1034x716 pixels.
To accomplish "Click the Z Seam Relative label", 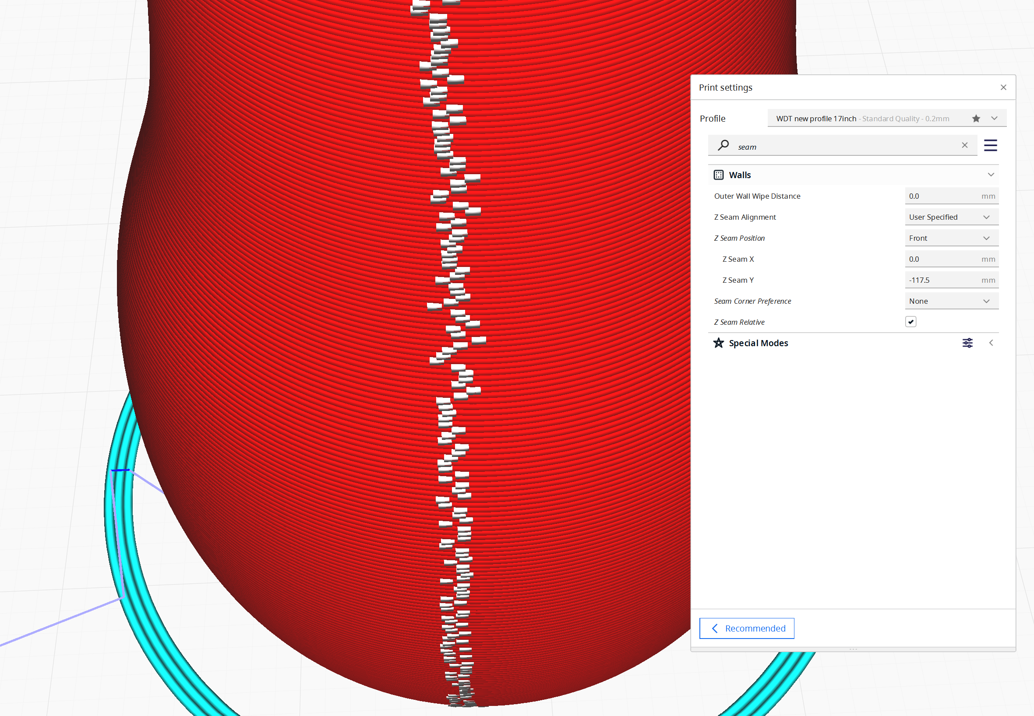I will click(x=739, y=323).
